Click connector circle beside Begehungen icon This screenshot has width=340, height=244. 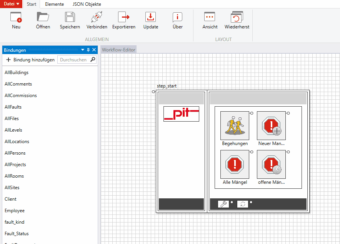click(x=252, y=113)
